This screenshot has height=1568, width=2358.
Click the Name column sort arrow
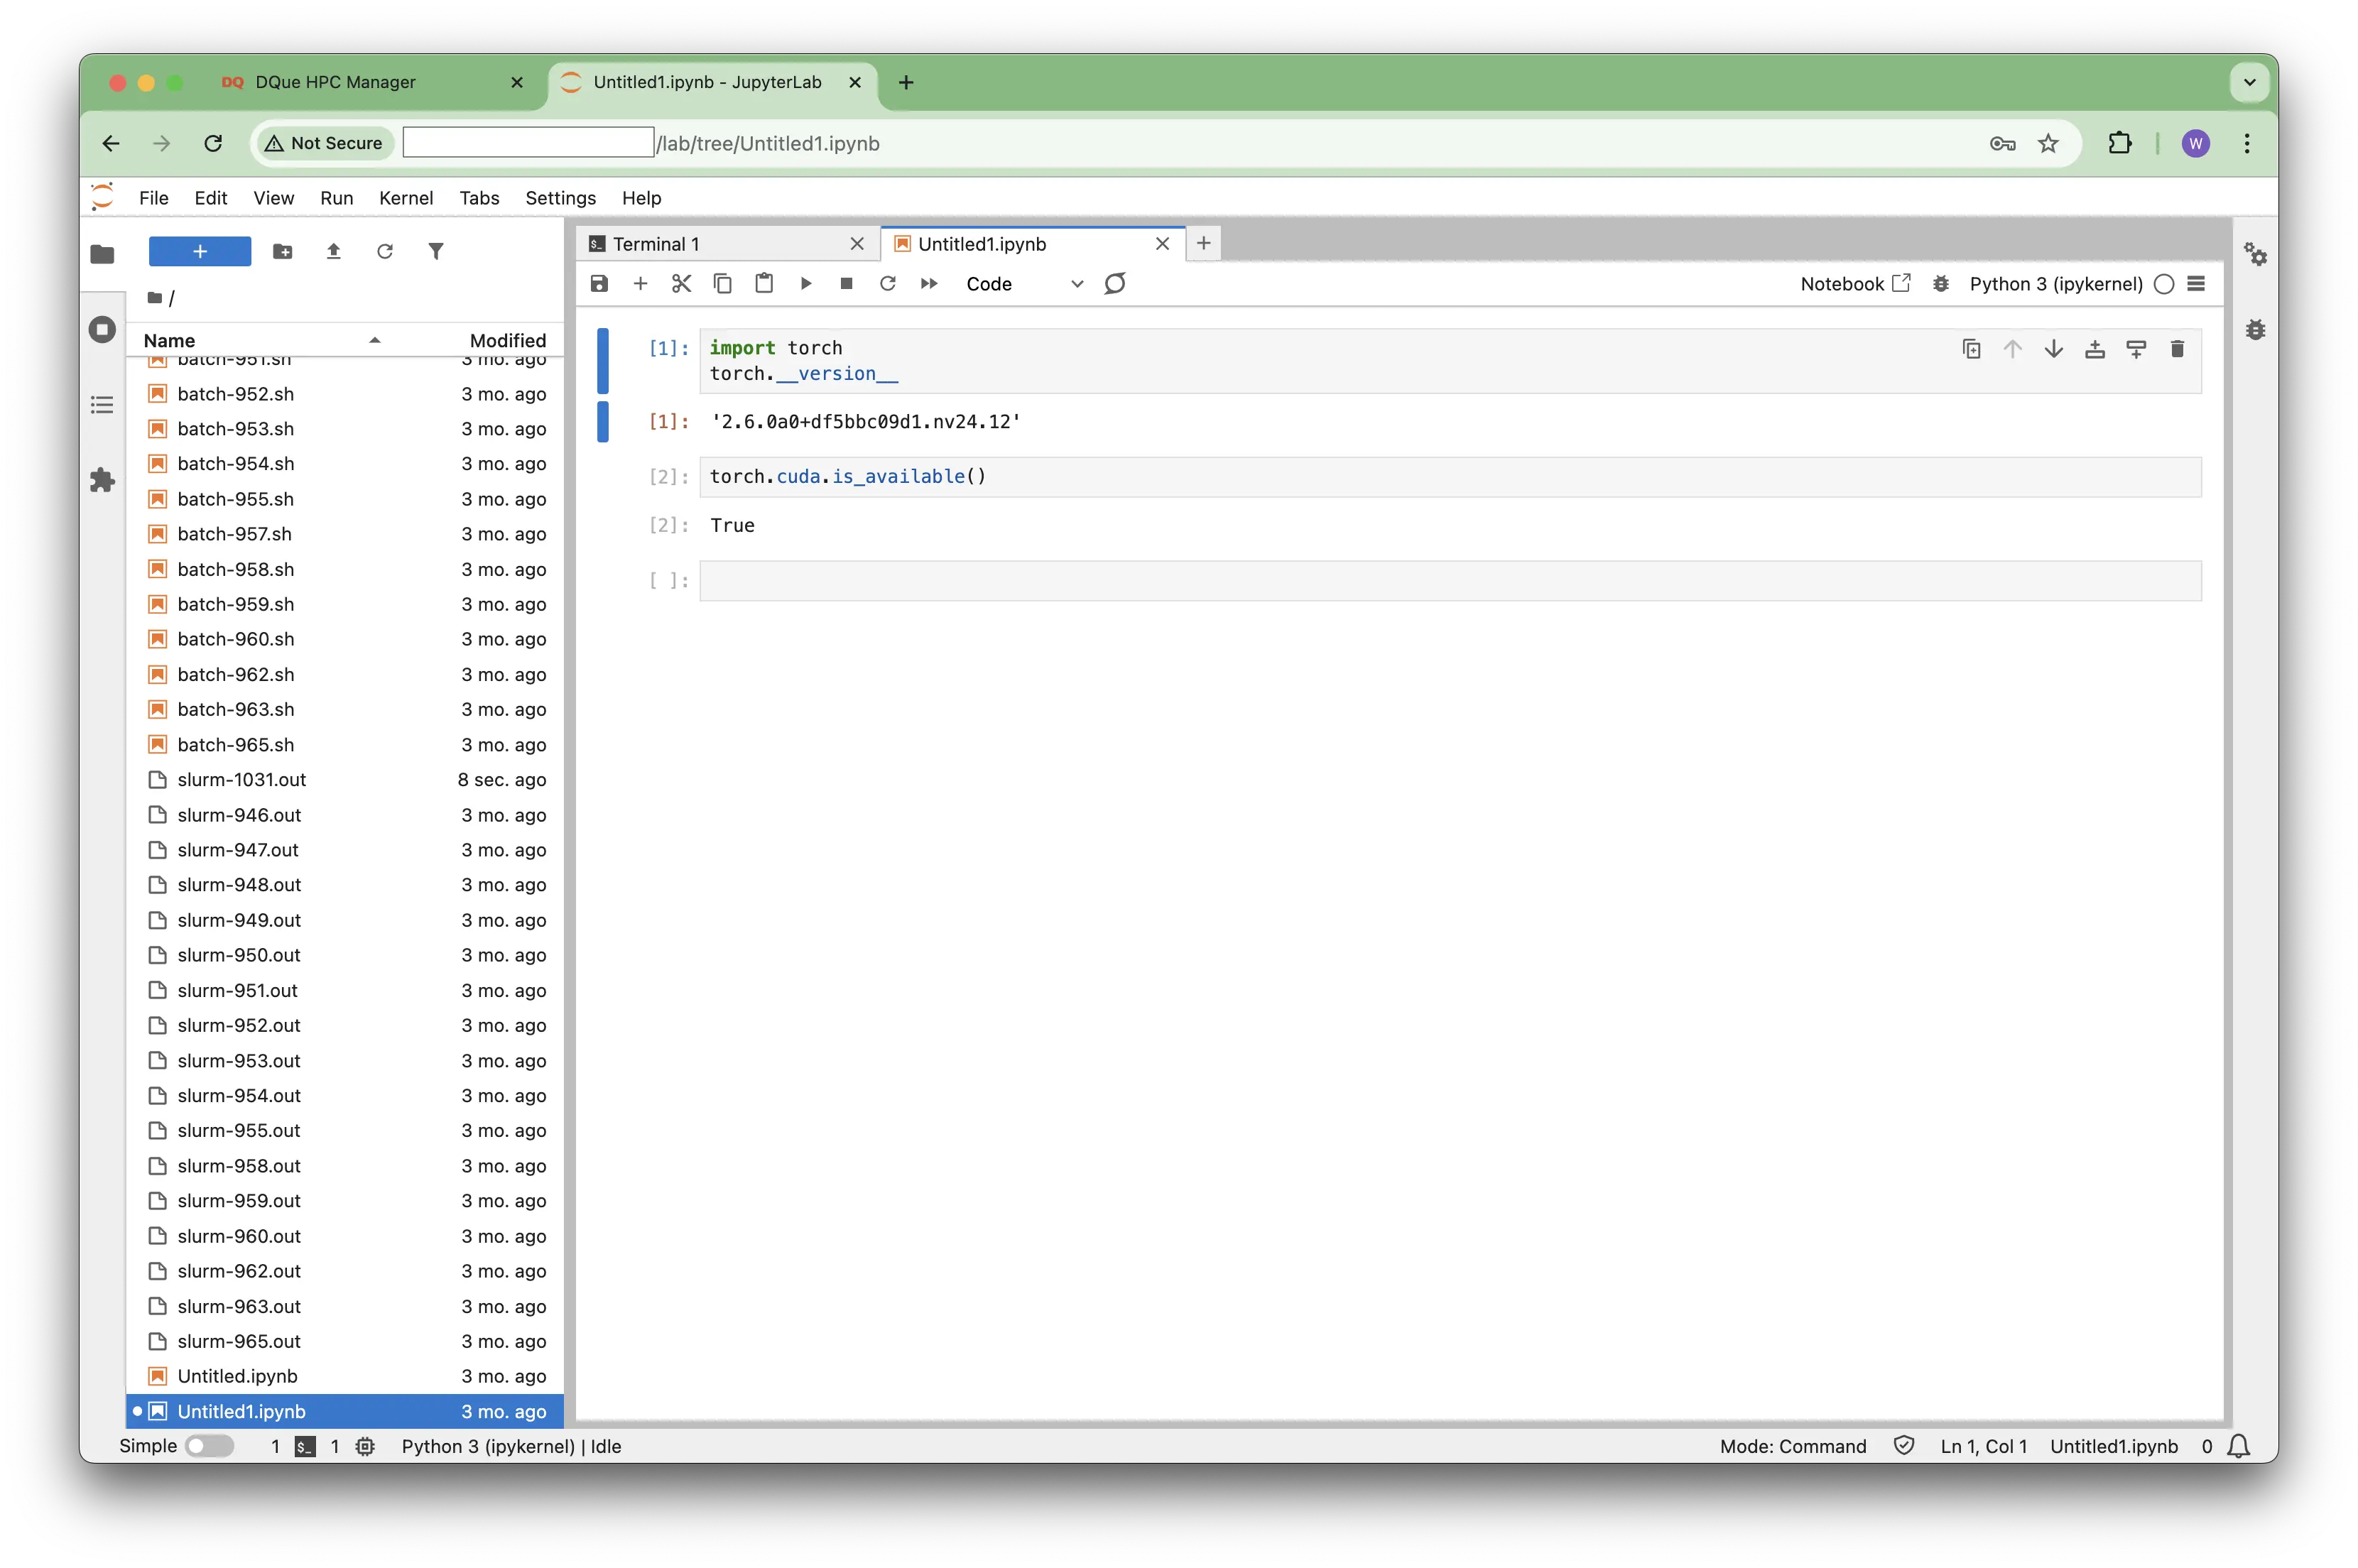[375, 341]
